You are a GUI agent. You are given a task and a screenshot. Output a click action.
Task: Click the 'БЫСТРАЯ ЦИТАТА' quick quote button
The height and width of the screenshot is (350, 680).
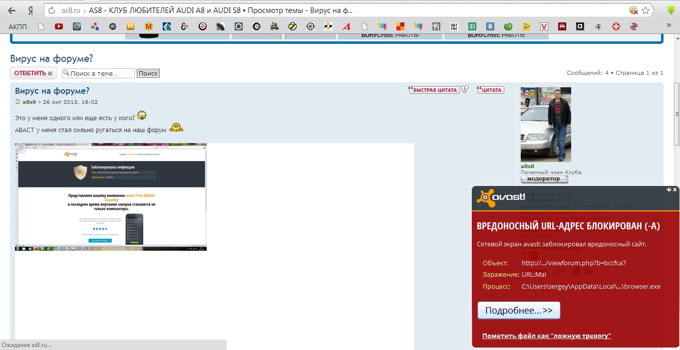[x=434, y=90]
